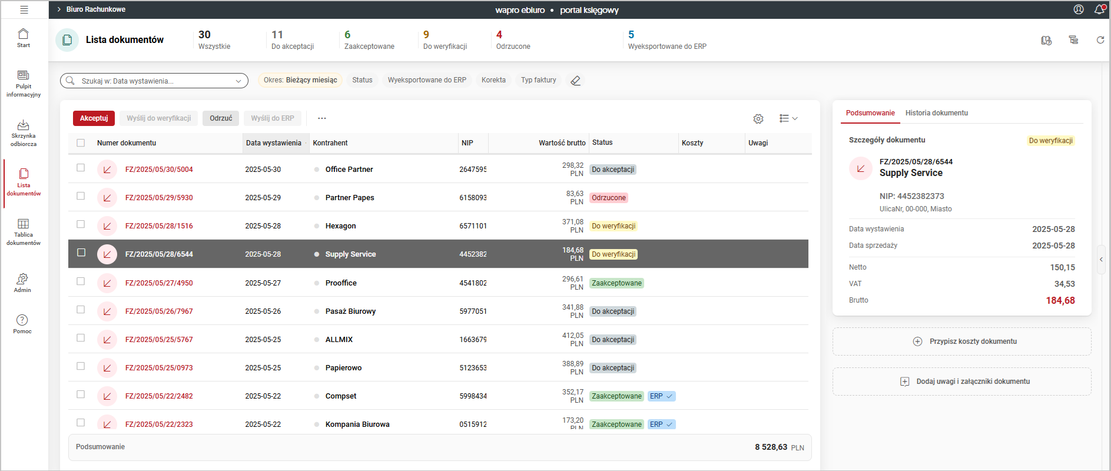
Task: Click the Odrzuć button
Action: (221, 118)
